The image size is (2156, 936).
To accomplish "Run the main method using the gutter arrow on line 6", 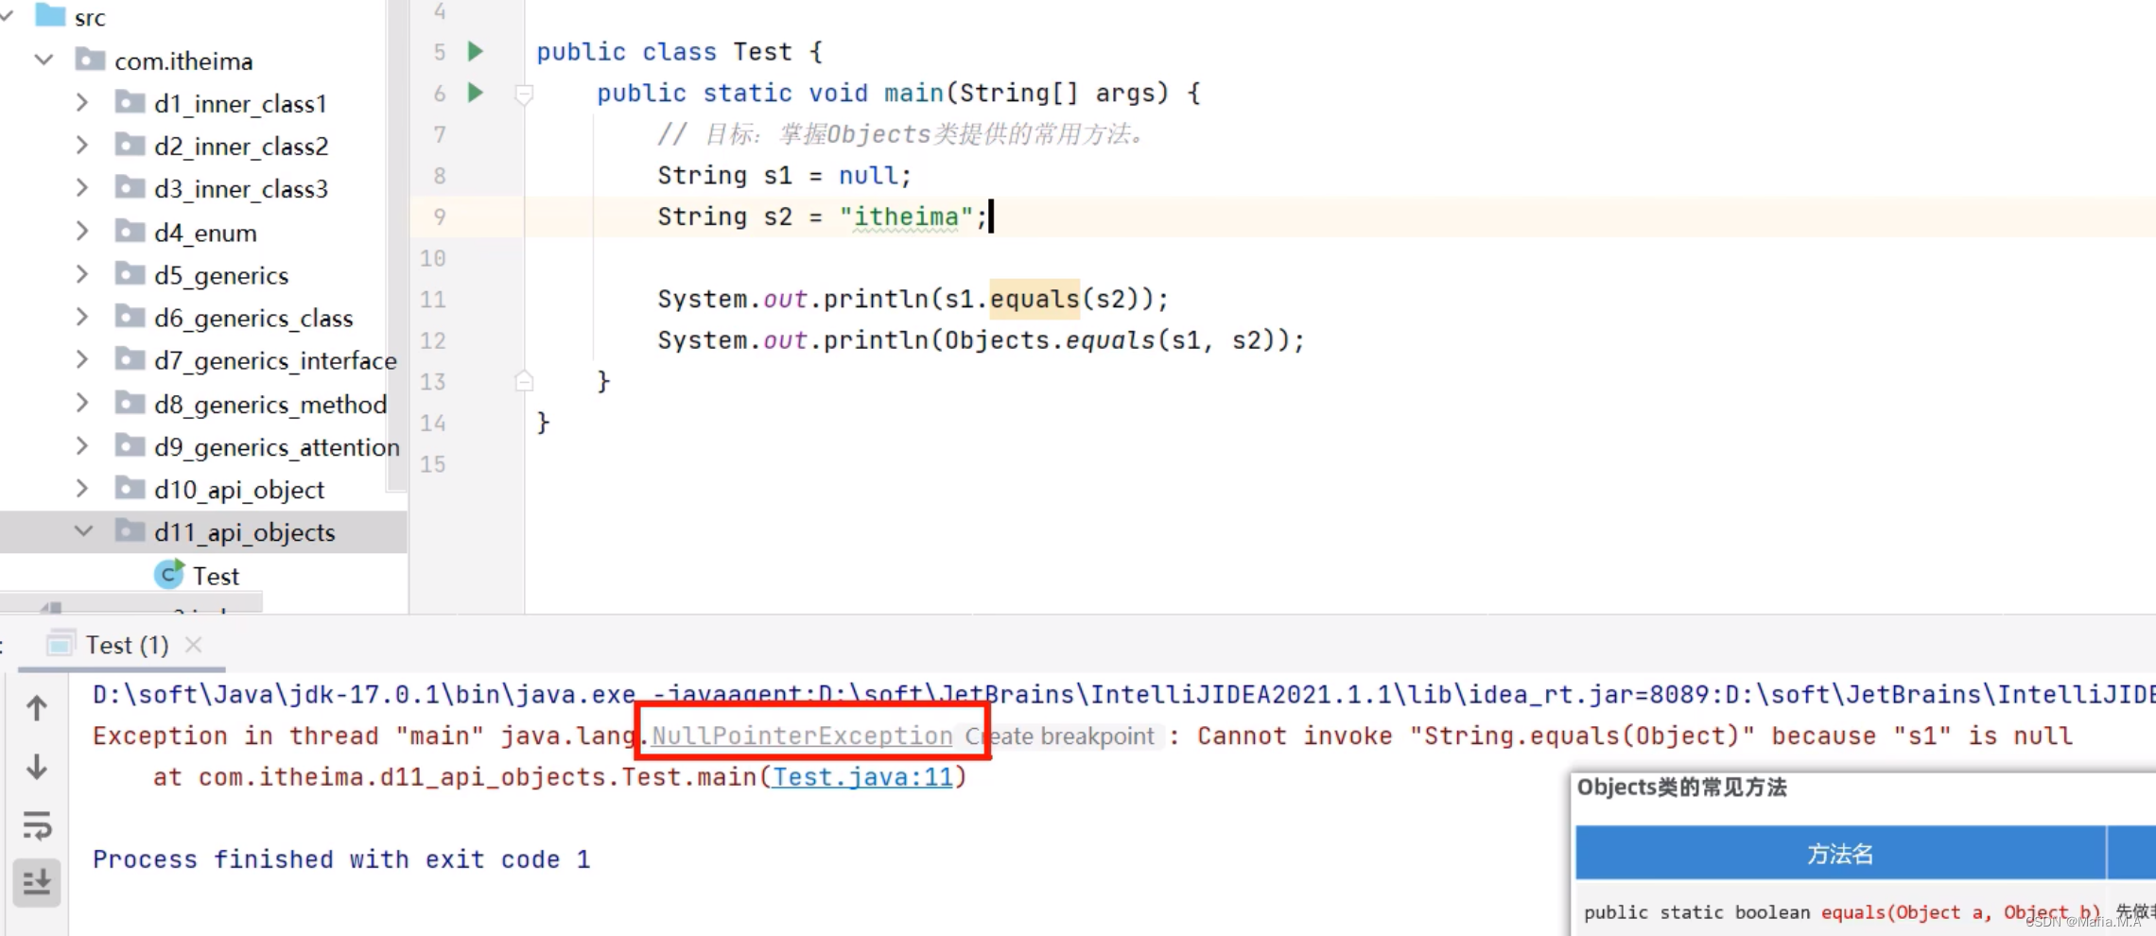I will point(476,93).
